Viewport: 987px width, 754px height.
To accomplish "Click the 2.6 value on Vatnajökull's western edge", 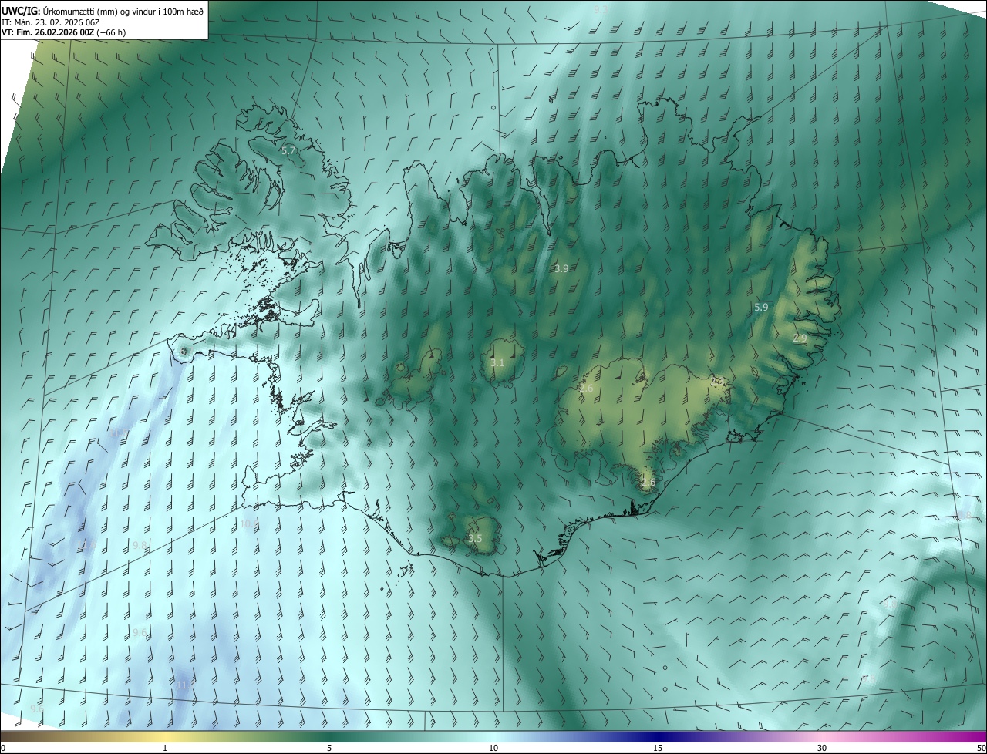I will click(x=587, y=389).
